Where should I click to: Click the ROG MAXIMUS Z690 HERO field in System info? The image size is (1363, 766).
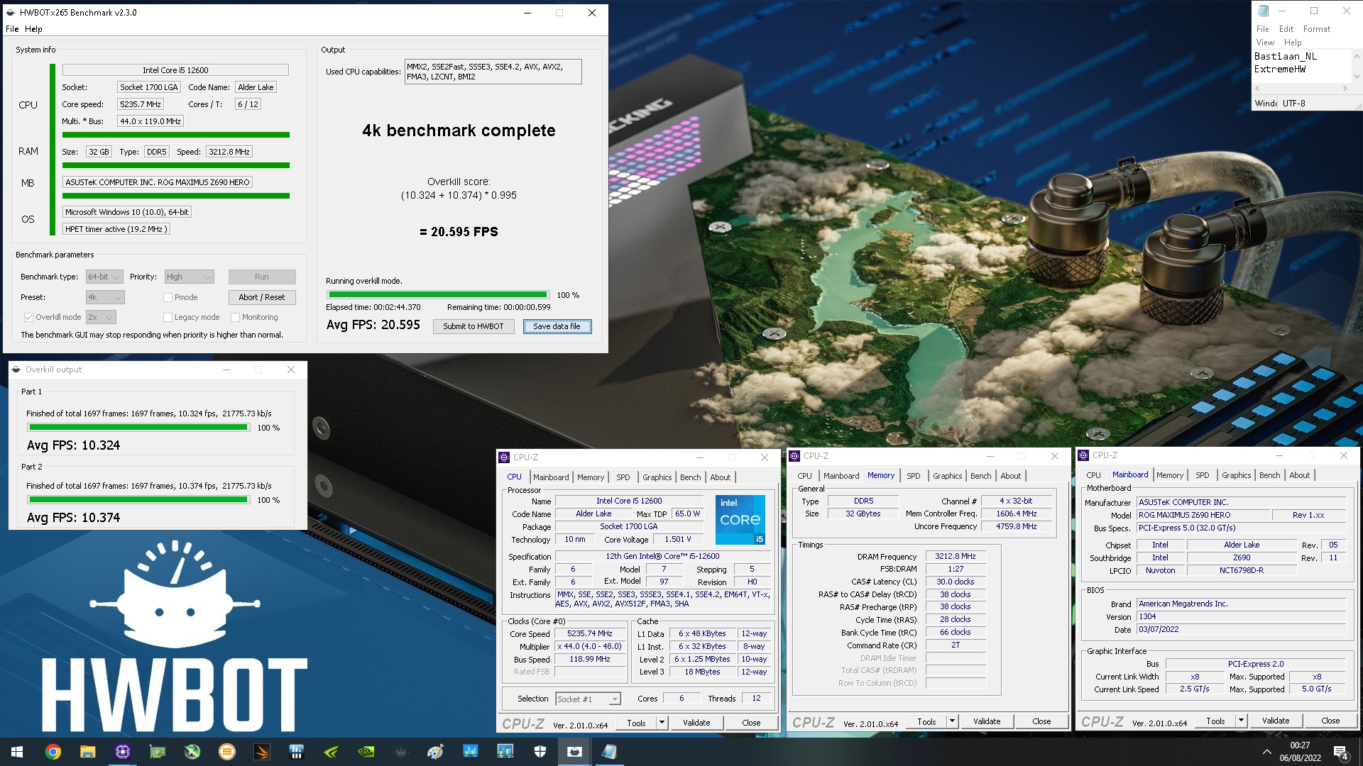click(157, 182)
